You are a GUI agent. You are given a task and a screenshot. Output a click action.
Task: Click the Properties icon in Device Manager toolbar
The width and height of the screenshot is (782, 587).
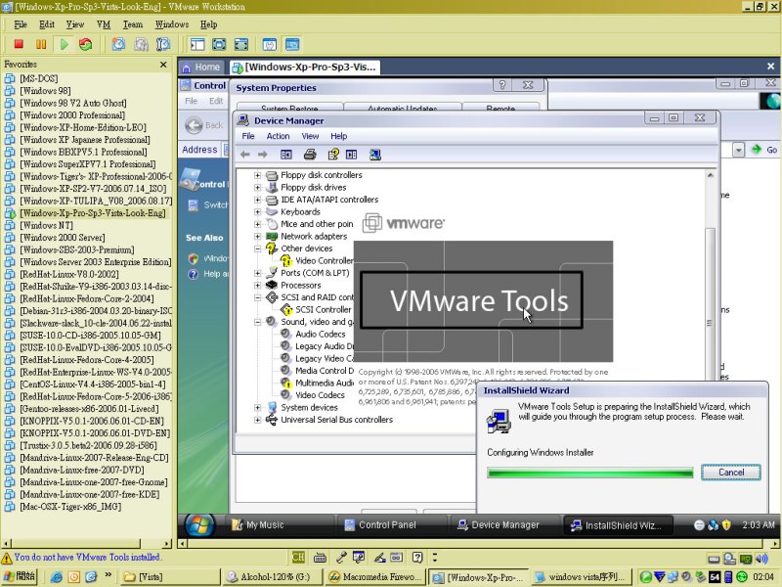333,155
